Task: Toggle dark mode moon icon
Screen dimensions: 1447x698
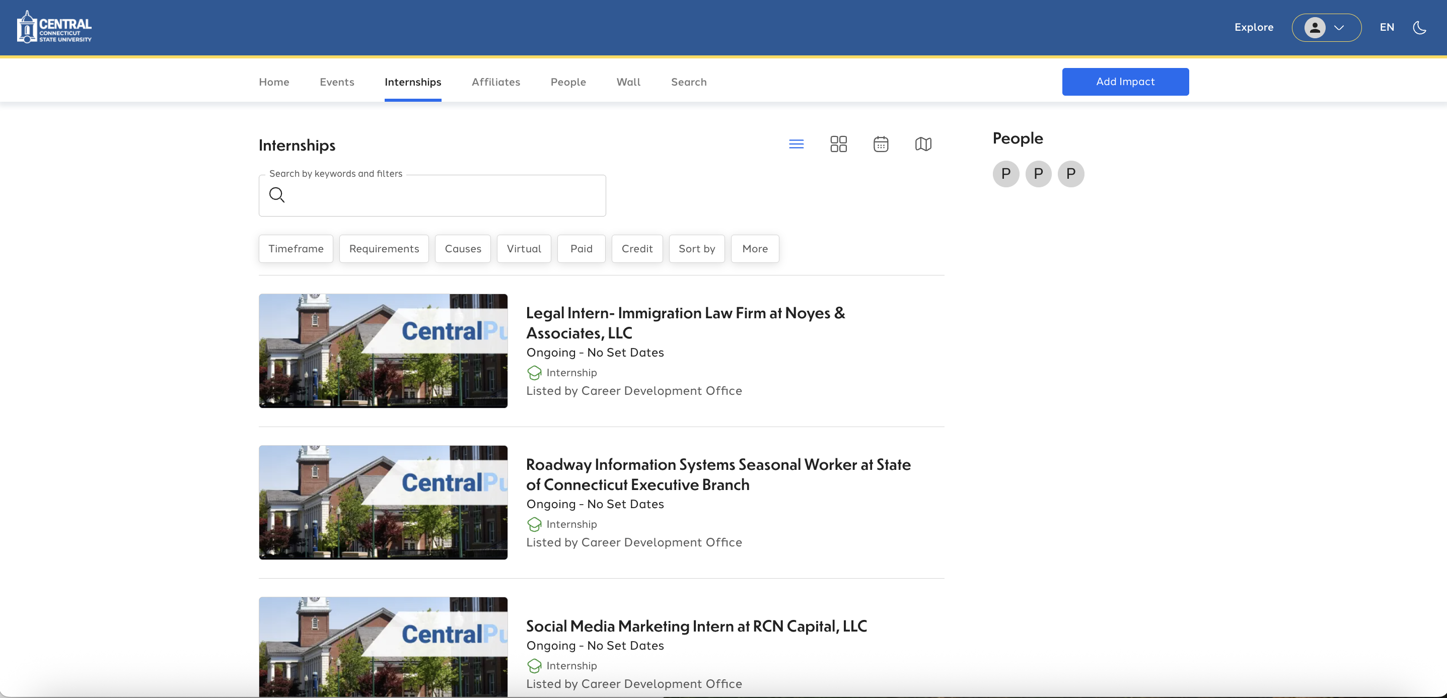Action: [1419, 28]
